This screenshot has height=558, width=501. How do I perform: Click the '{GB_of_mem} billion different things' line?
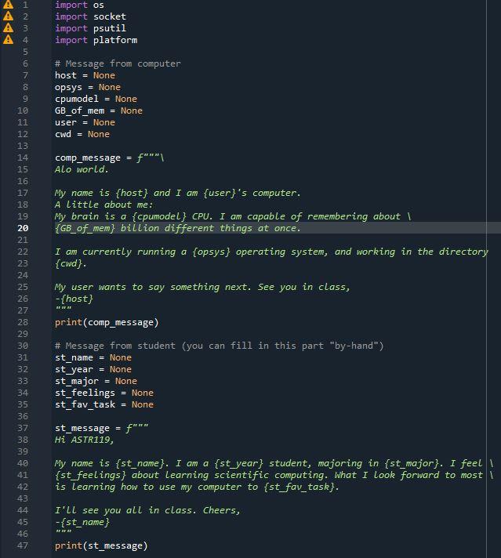pyautogui.click(x=178, y=228)
